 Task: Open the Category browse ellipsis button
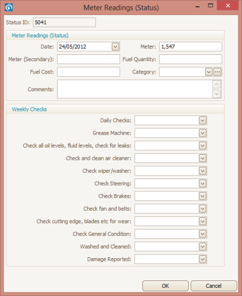pyautogui.click(x=217, y=72)
